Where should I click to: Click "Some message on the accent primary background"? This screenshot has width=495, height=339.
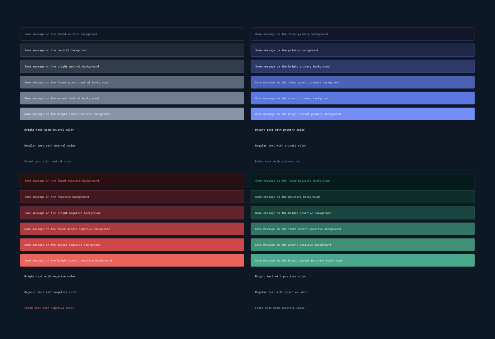pos(363,98)
